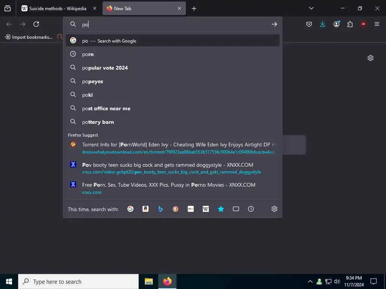Select the "poki" search suggestion

coord(173,94)
